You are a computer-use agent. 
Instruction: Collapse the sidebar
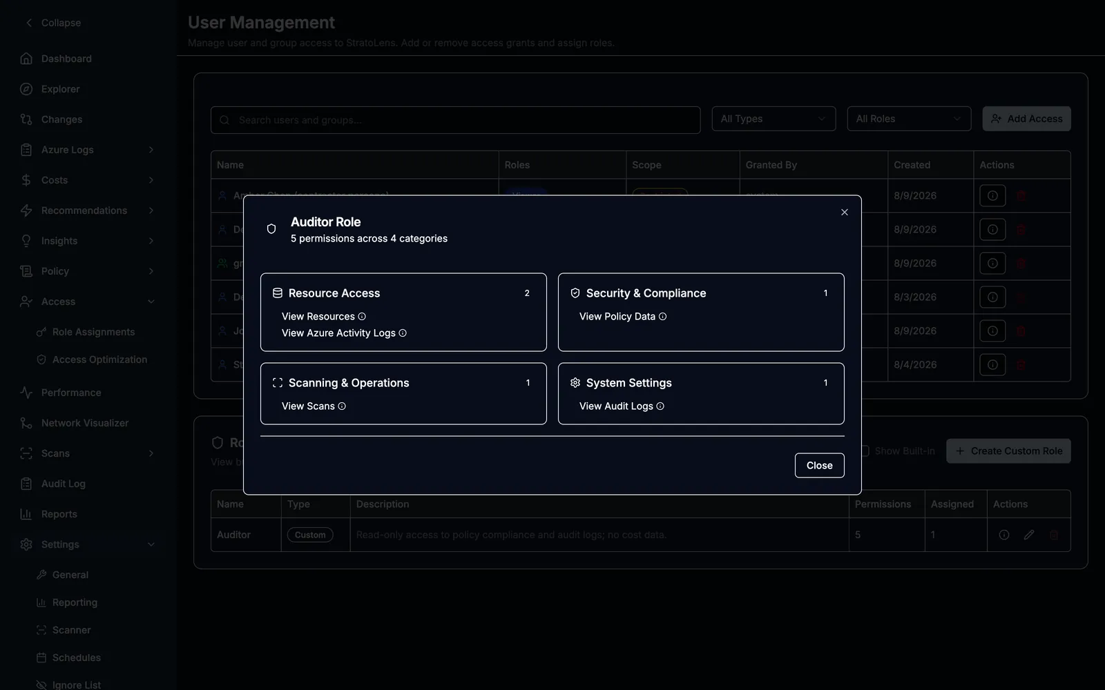coord(53,23)
